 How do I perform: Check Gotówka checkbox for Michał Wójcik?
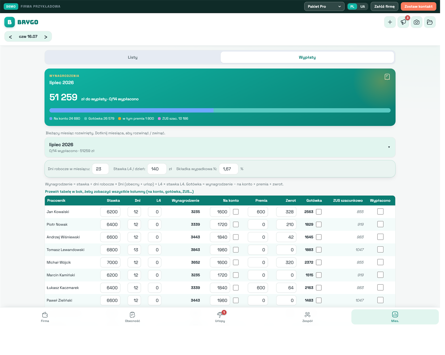pos(319,262)
